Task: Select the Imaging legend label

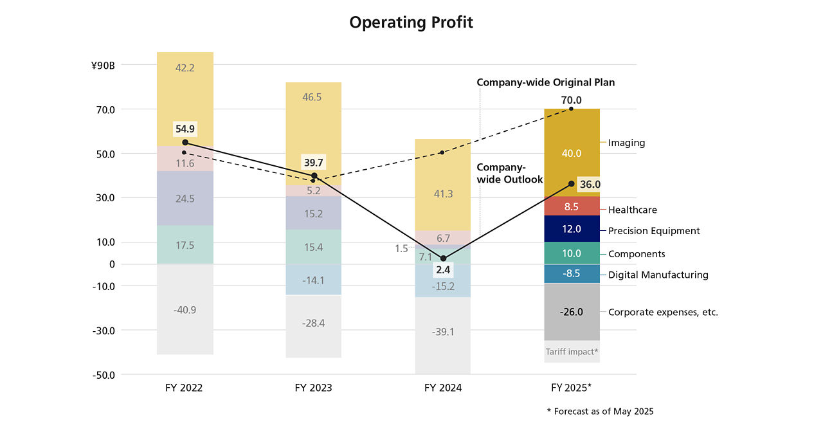Action: pyautogui.click(x=627, y=143)
